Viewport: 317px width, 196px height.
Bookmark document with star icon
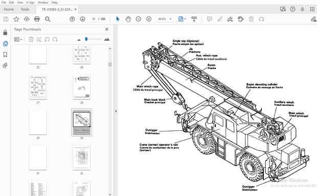click(x=16, y=19)
